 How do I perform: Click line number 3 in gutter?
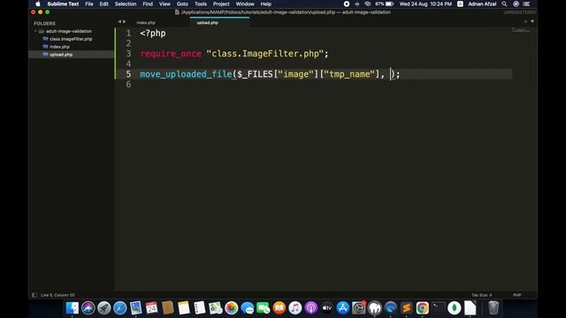(x=128, y=54)
